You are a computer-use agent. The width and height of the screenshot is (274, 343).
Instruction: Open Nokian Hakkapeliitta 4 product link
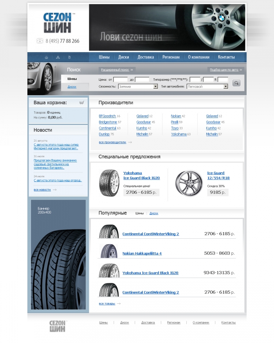[142, 253]
